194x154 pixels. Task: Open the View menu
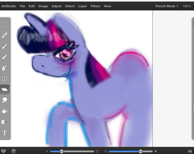tap(107, 6)
